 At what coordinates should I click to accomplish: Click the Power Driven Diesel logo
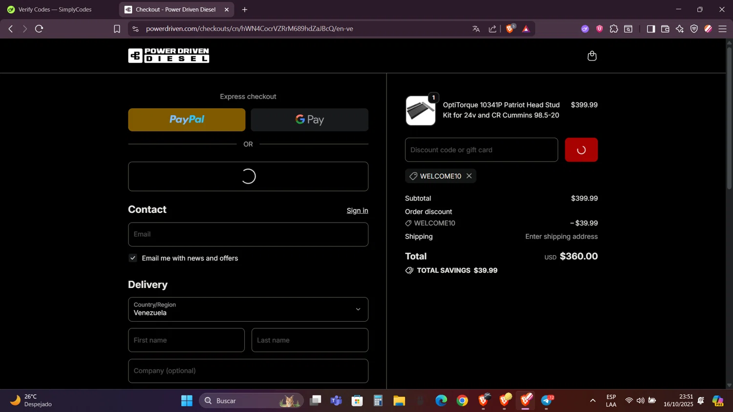169,56
